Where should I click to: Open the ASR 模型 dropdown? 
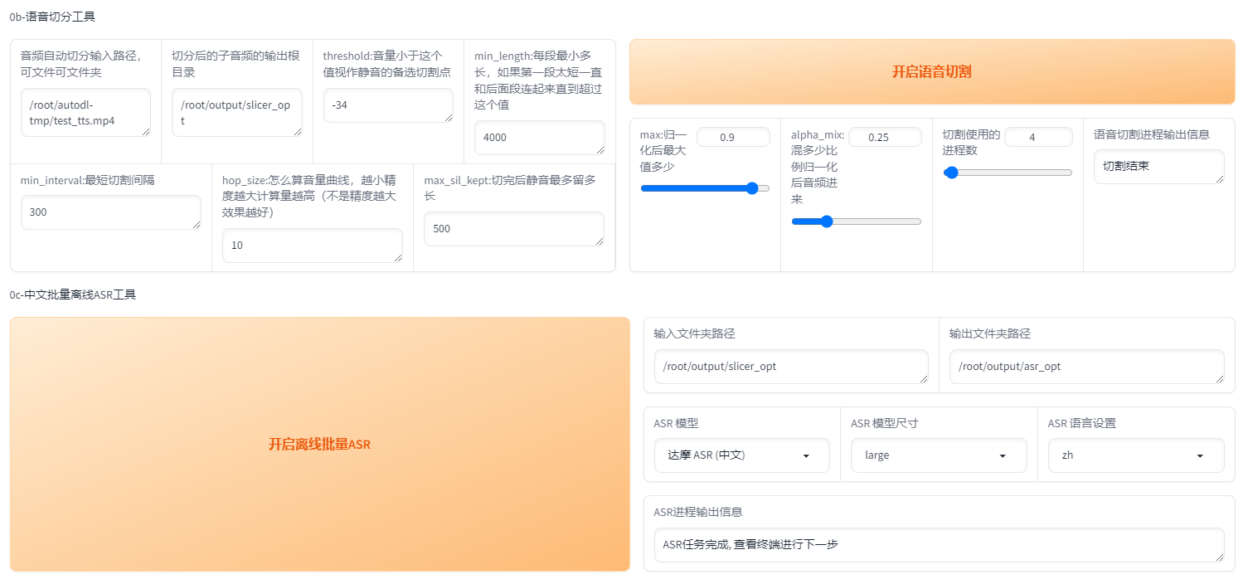(x=741, y=455)
